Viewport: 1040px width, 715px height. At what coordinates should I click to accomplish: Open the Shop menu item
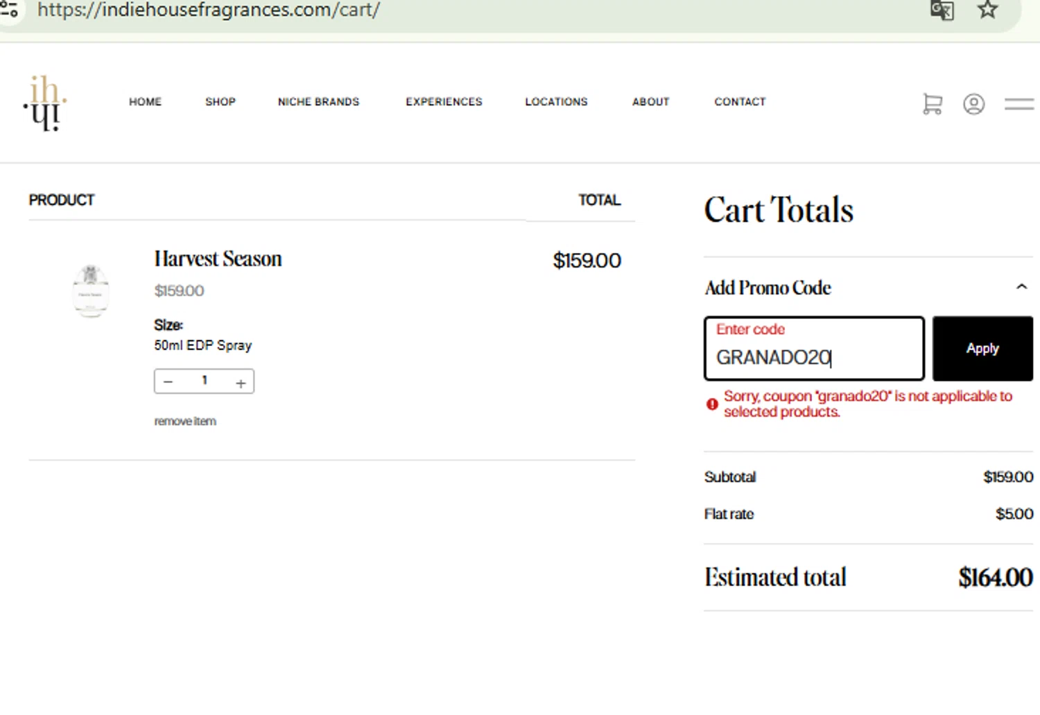[x=220, y=102]
